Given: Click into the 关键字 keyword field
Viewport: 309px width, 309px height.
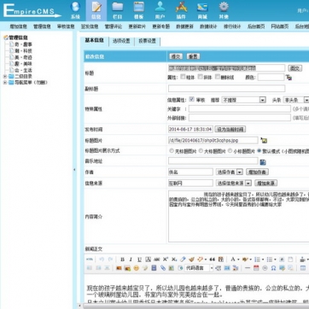Looking at the screenshot, I should tap(240, 109).
